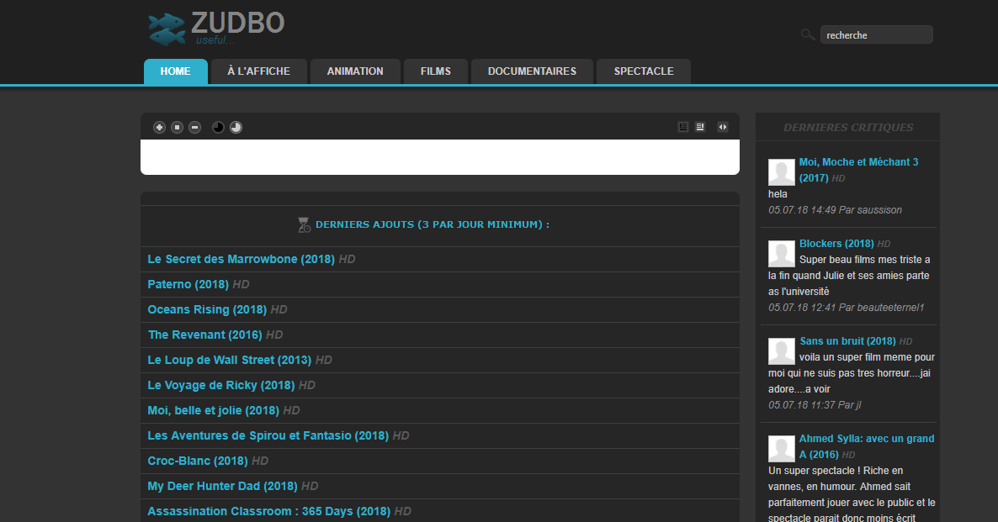Click the minus font-size decrease icon
This screenshot has height=522, width=998.
coord(194,127)
